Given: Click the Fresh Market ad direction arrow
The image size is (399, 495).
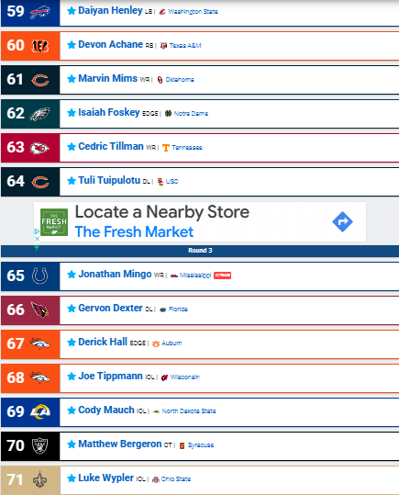Looking at the screenshot, I should [342, 222].
